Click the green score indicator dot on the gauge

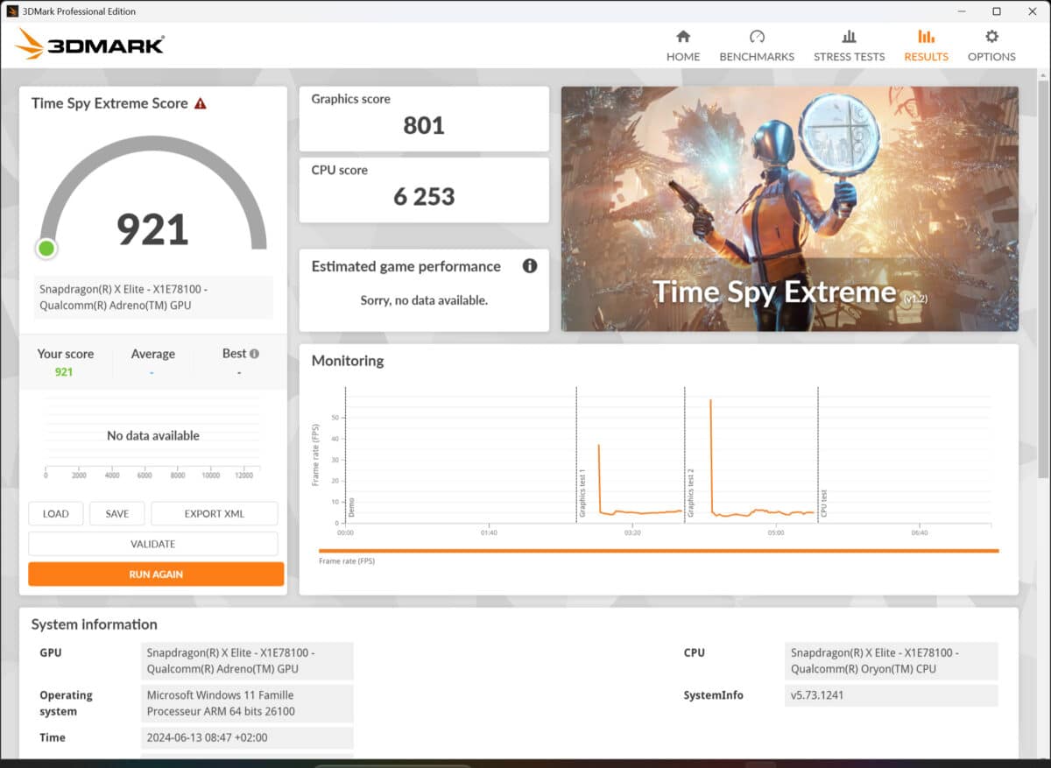(x=46, y=249)
